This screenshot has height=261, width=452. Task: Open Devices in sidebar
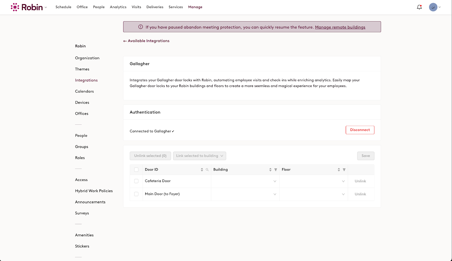coord(82,102)
